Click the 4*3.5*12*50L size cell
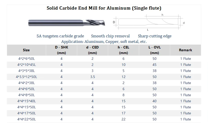 click(x=26, y=77)
